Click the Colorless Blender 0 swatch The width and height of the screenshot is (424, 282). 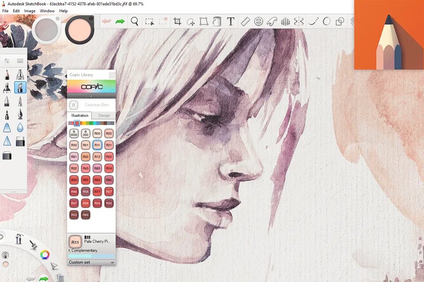click(74, 105)
